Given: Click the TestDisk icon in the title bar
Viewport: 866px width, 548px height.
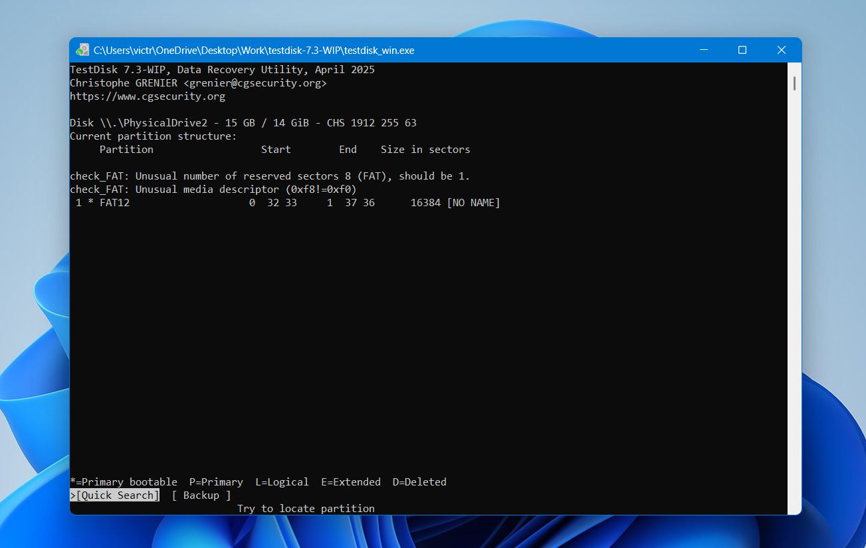Looking at the screenshot, I should [81, 49].
